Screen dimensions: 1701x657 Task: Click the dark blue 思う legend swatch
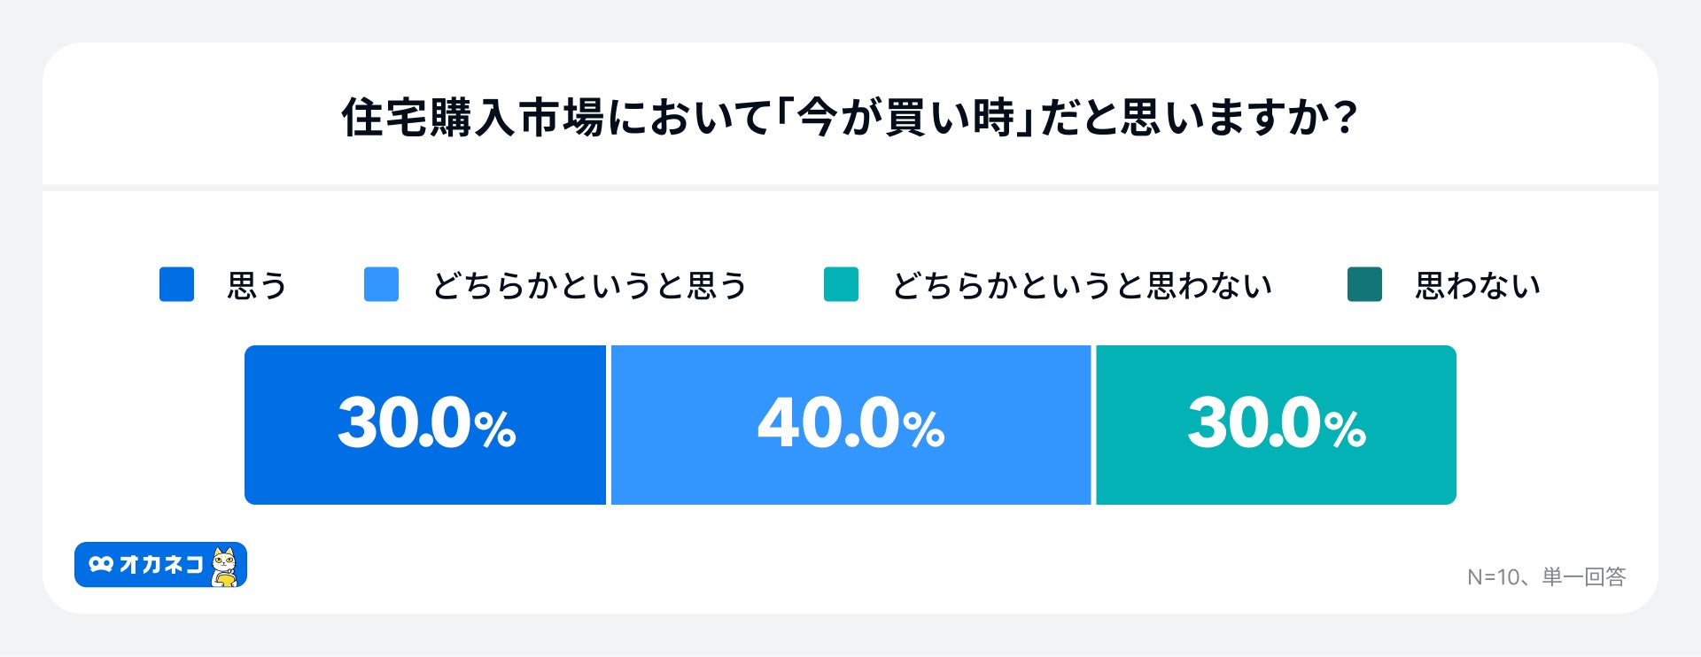click(x=176, y=284)
